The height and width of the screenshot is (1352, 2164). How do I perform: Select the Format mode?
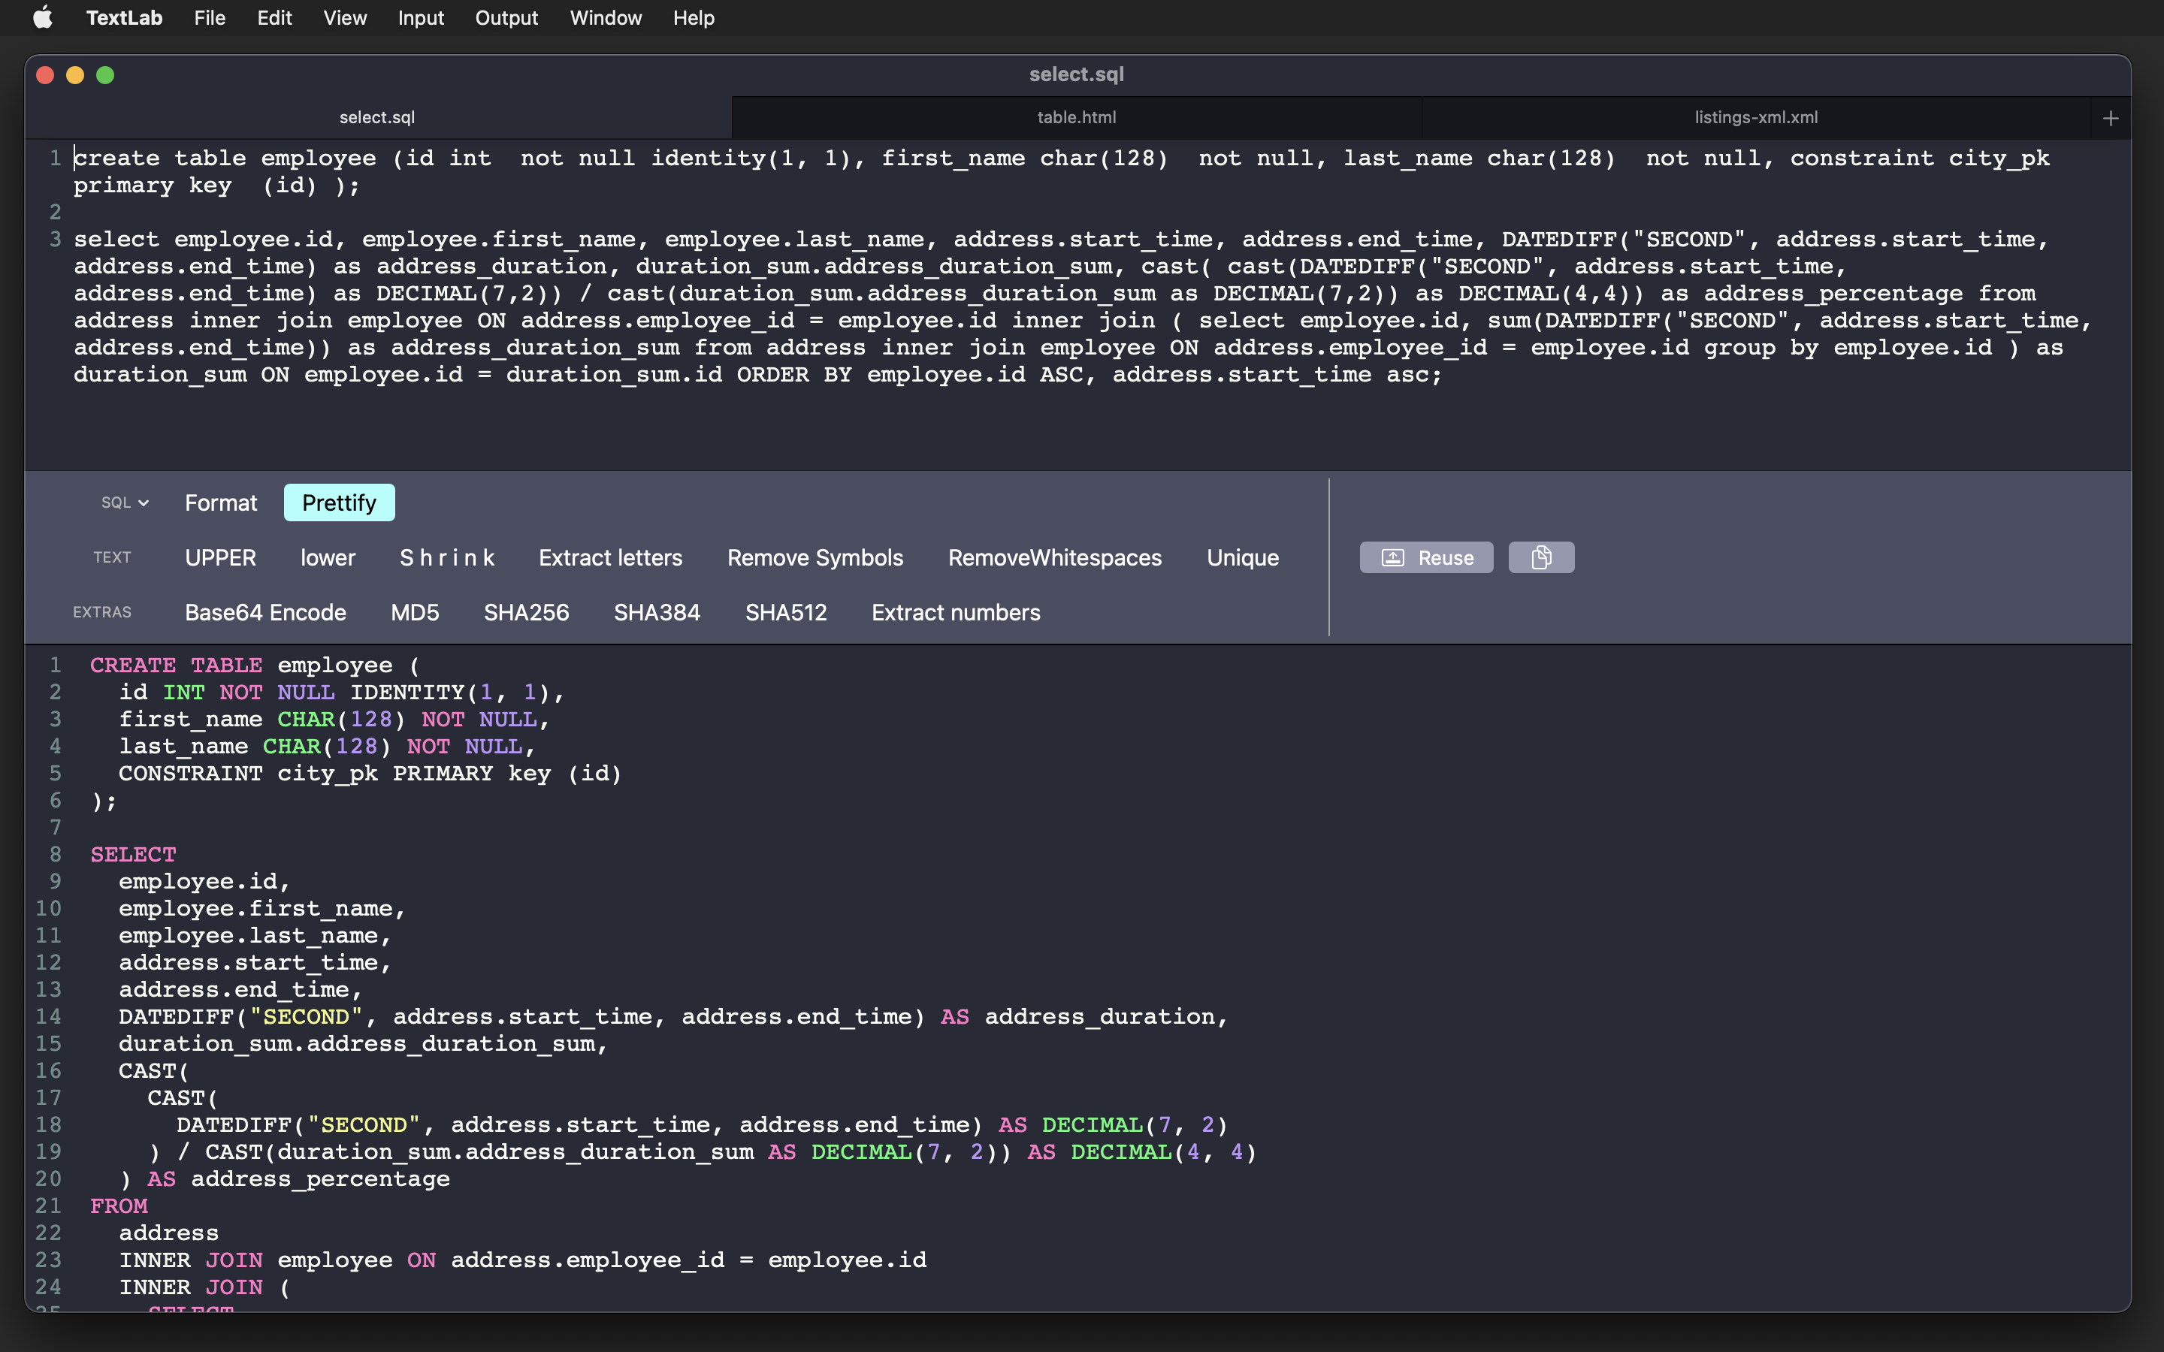click(221, 502)
